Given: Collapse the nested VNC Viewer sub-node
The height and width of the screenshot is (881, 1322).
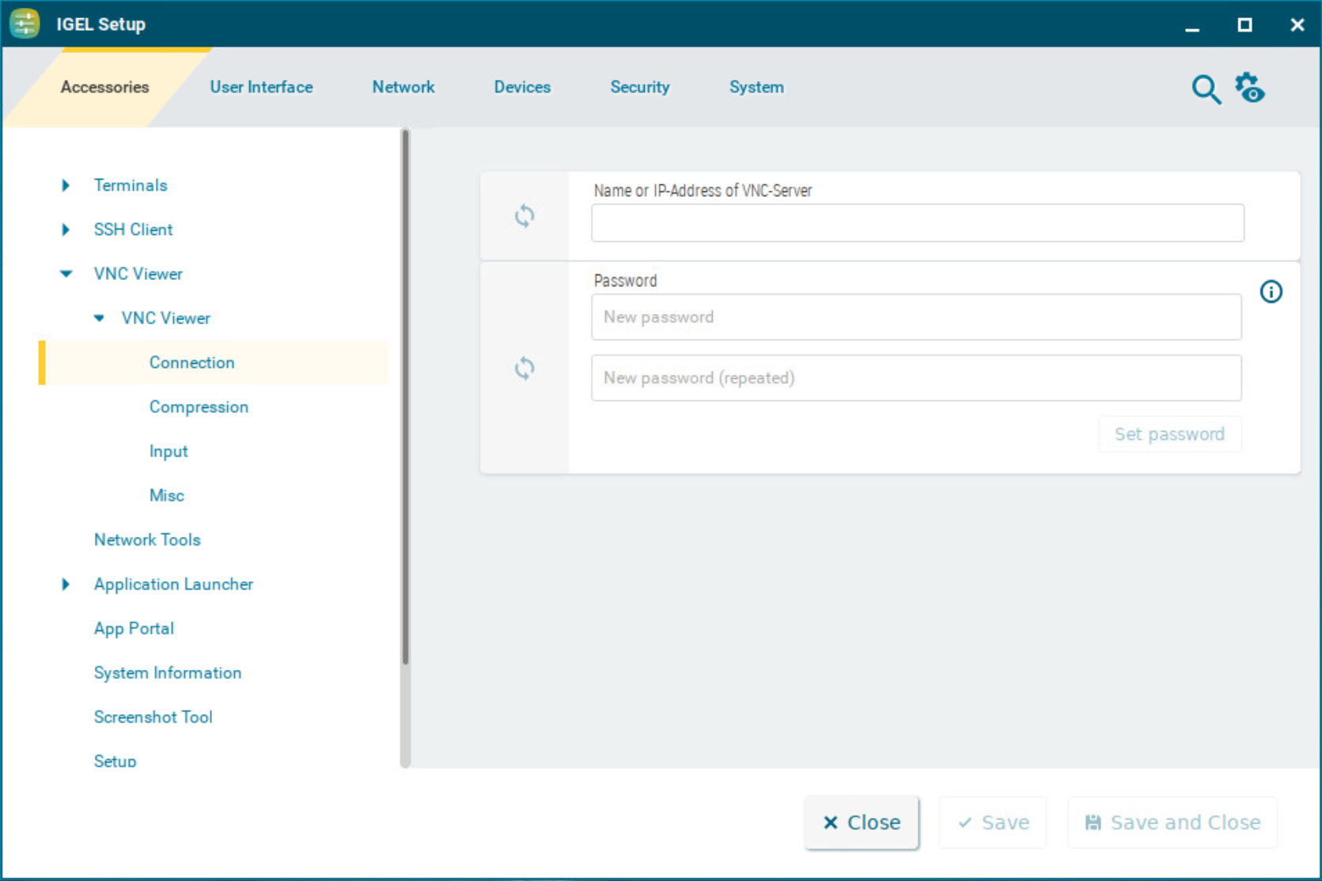Looking at the screenshot, I should tap(99, 318).
